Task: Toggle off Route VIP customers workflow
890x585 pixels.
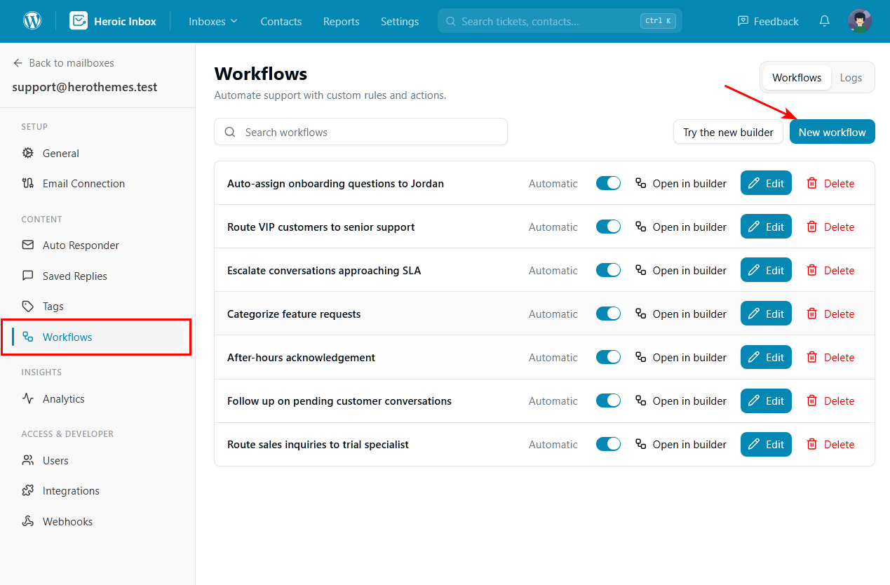Action: click(x=608, y=227)
